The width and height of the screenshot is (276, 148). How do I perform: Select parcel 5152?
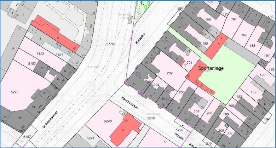(40, 53)
